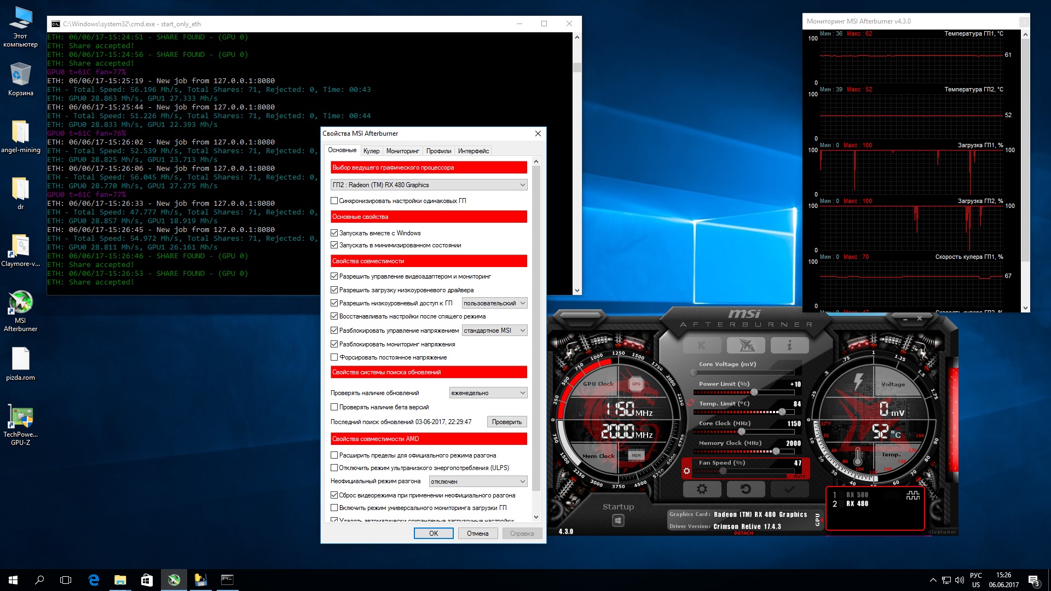Open the MSI Afterburner desktop shortcut

20,310
